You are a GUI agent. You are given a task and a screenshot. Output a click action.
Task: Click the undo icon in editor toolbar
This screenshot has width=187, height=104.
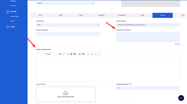(x=38, y=54)
